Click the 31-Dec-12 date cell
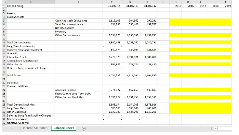Screen dimensions: 239x135 [x=150, y=6]
